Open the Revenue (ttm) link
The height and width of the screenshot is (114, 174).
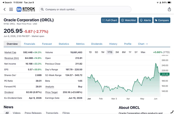12,58
